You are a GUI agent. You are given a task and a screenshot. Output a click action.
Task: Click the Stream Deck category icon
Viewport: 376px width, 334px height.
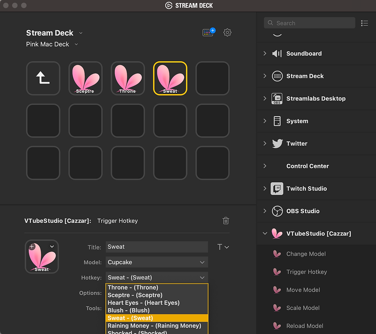277,76
